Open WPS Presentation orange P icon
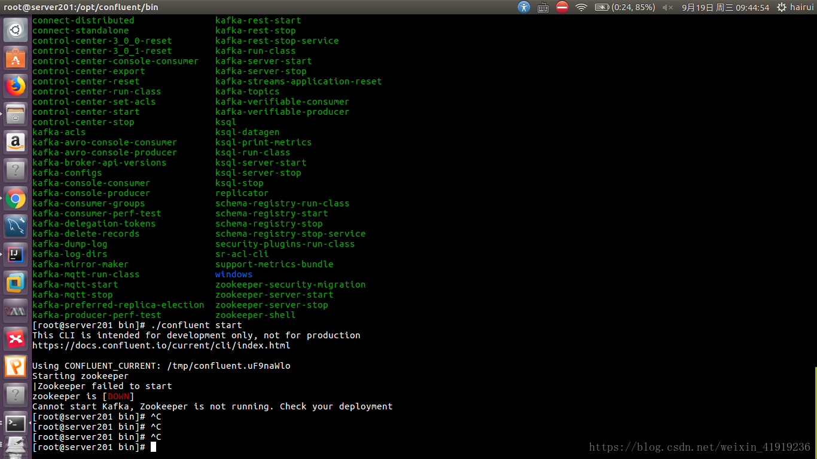The image size is (817, 459). (16, 367)
